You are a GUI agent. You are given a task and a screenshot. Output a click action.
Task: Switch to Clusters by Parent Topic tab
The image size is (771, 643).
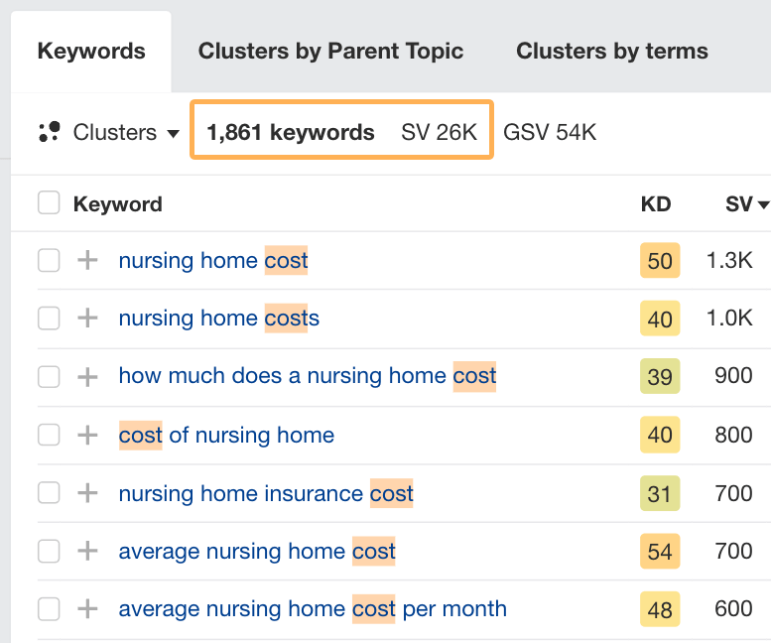pos(330,52)
